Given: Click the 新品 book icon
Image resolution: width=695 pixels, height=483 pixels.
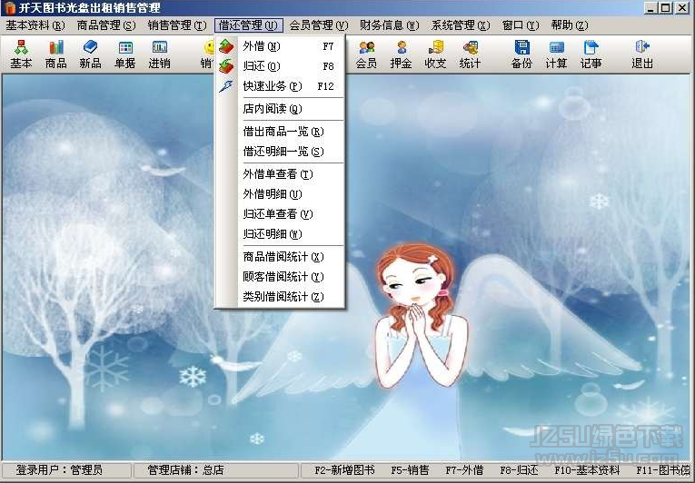Looking at the screenshot, I should 91,54.
